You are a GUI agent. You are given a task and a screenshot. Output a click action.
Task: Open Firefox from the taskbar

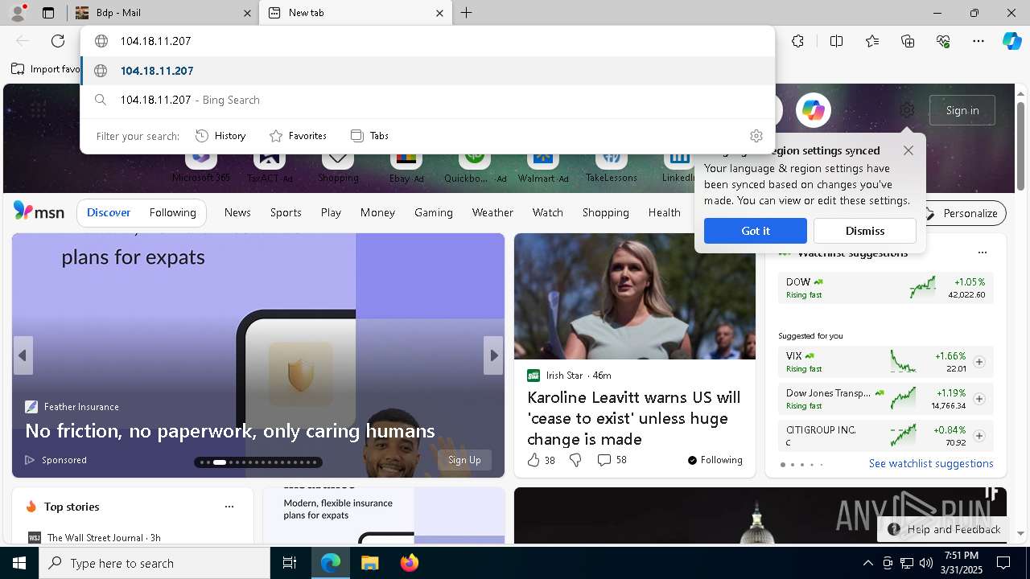tap(410, 563)
